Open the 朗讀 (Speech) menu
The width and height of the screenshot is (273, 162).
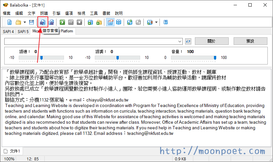pyautogui.click(x=44, y=13)
